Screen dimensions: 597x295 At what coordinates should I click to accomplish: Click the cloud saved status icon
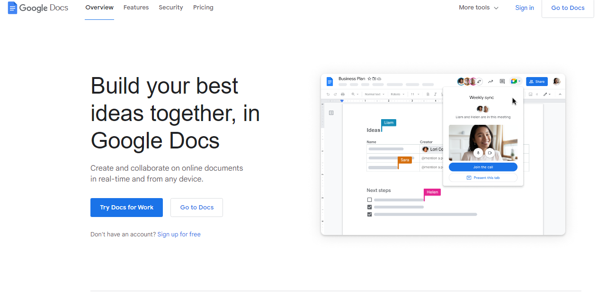point(379,78)
